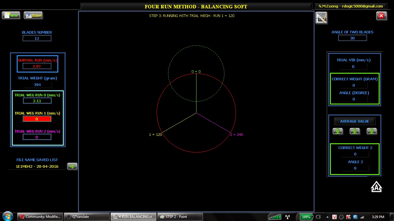The image size is (394, 221).
Task: Edit the Blades Number field
Action: click(37, 38)
